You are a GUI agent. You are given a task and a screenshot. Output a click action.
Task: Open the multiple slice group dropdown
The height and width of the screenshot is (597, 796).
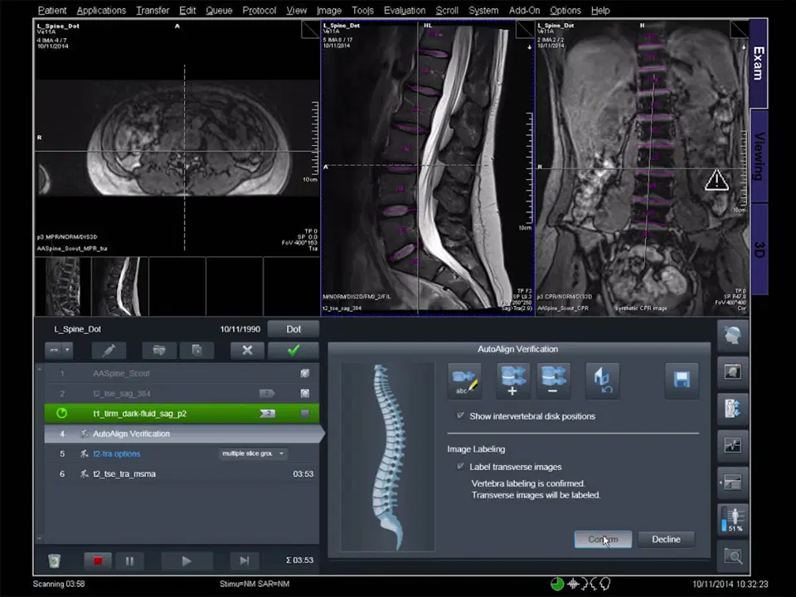coord(253,454)
